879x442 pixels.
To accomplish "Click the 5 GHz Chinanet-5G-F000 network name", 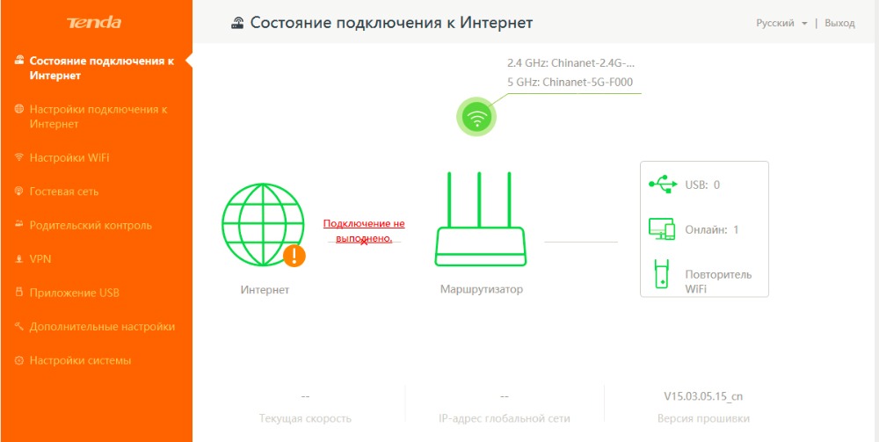I will coord(570,83).
